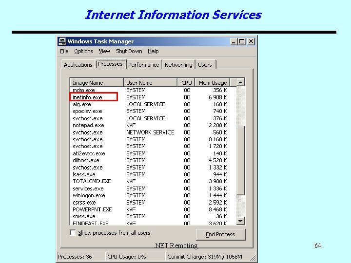This screenshot has height=263, width=351.
Task: Open the View menu
Action: tap(104, 52)
